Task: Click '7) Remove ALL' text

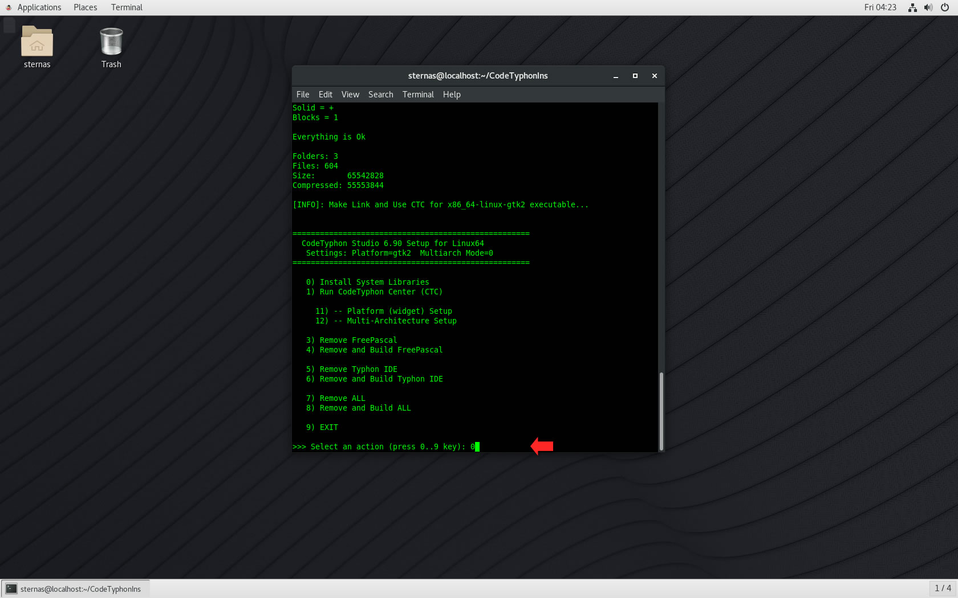Action: 336,398
